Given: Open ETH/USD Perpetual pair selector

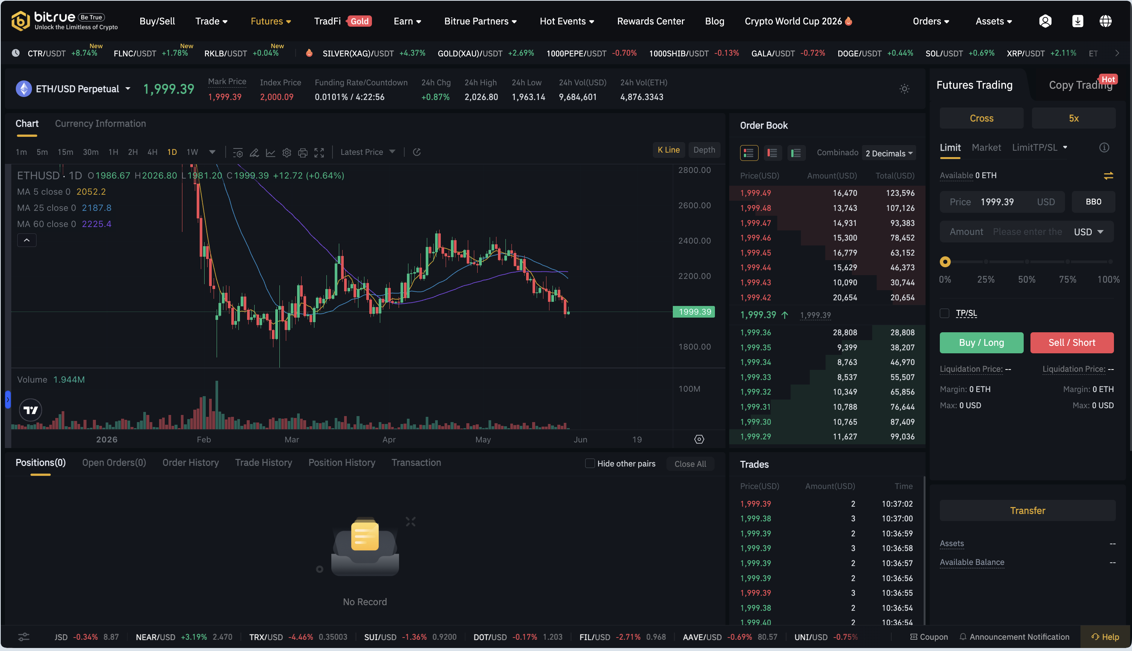Looking at the screenshot, I should pos(83,89).
